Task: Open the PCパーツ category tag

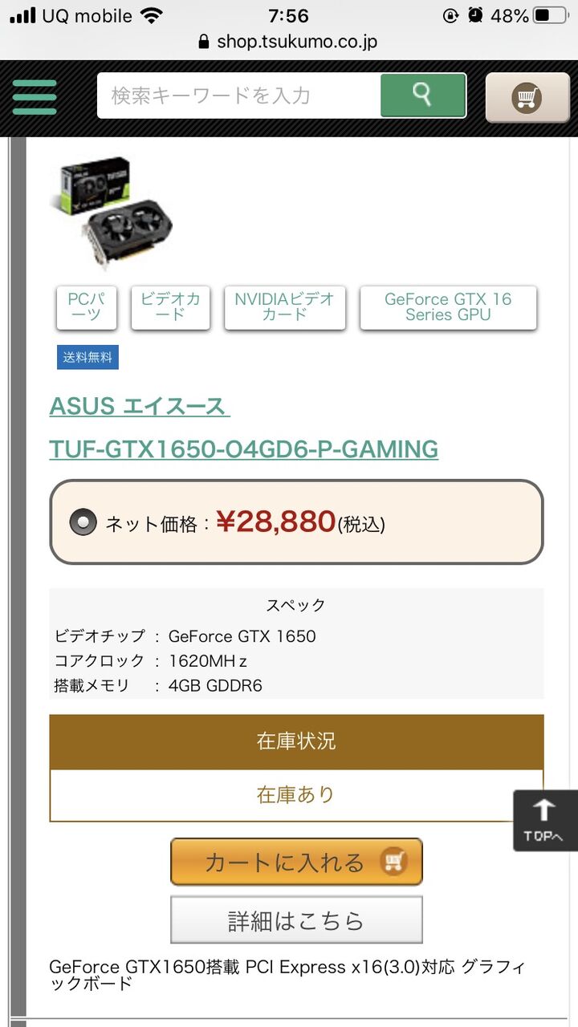Action: 87,307
